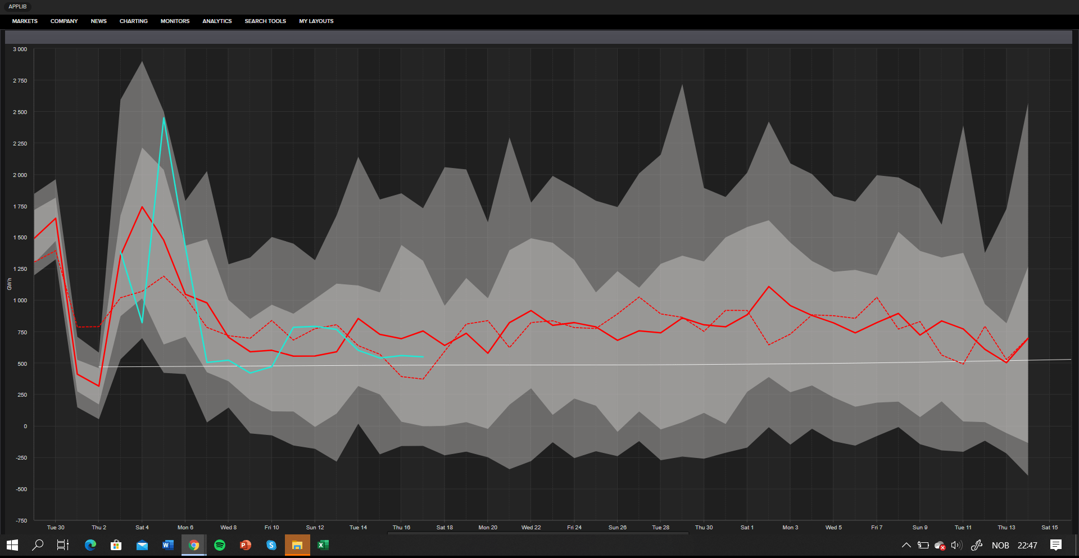Open the Excel taskbar icon

coord(323,545)
